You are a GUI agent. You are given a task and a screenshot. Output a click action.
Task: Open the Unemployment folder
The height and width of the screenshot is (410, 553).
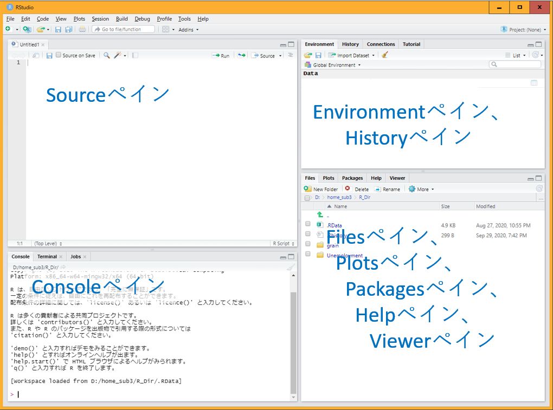[344, 255]
